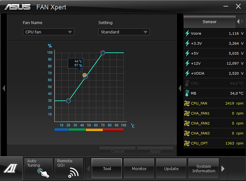The height and width of the screenshot is (181, 246).
Task: Open the Setting dropdown showing Standard
Action: point(124,32)
